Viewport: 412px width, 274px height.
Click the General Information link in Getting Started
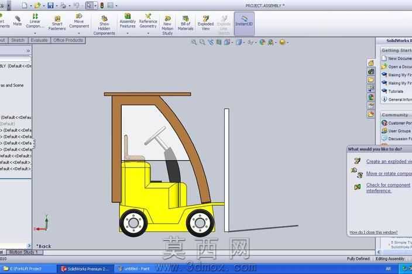coord(400,100)
